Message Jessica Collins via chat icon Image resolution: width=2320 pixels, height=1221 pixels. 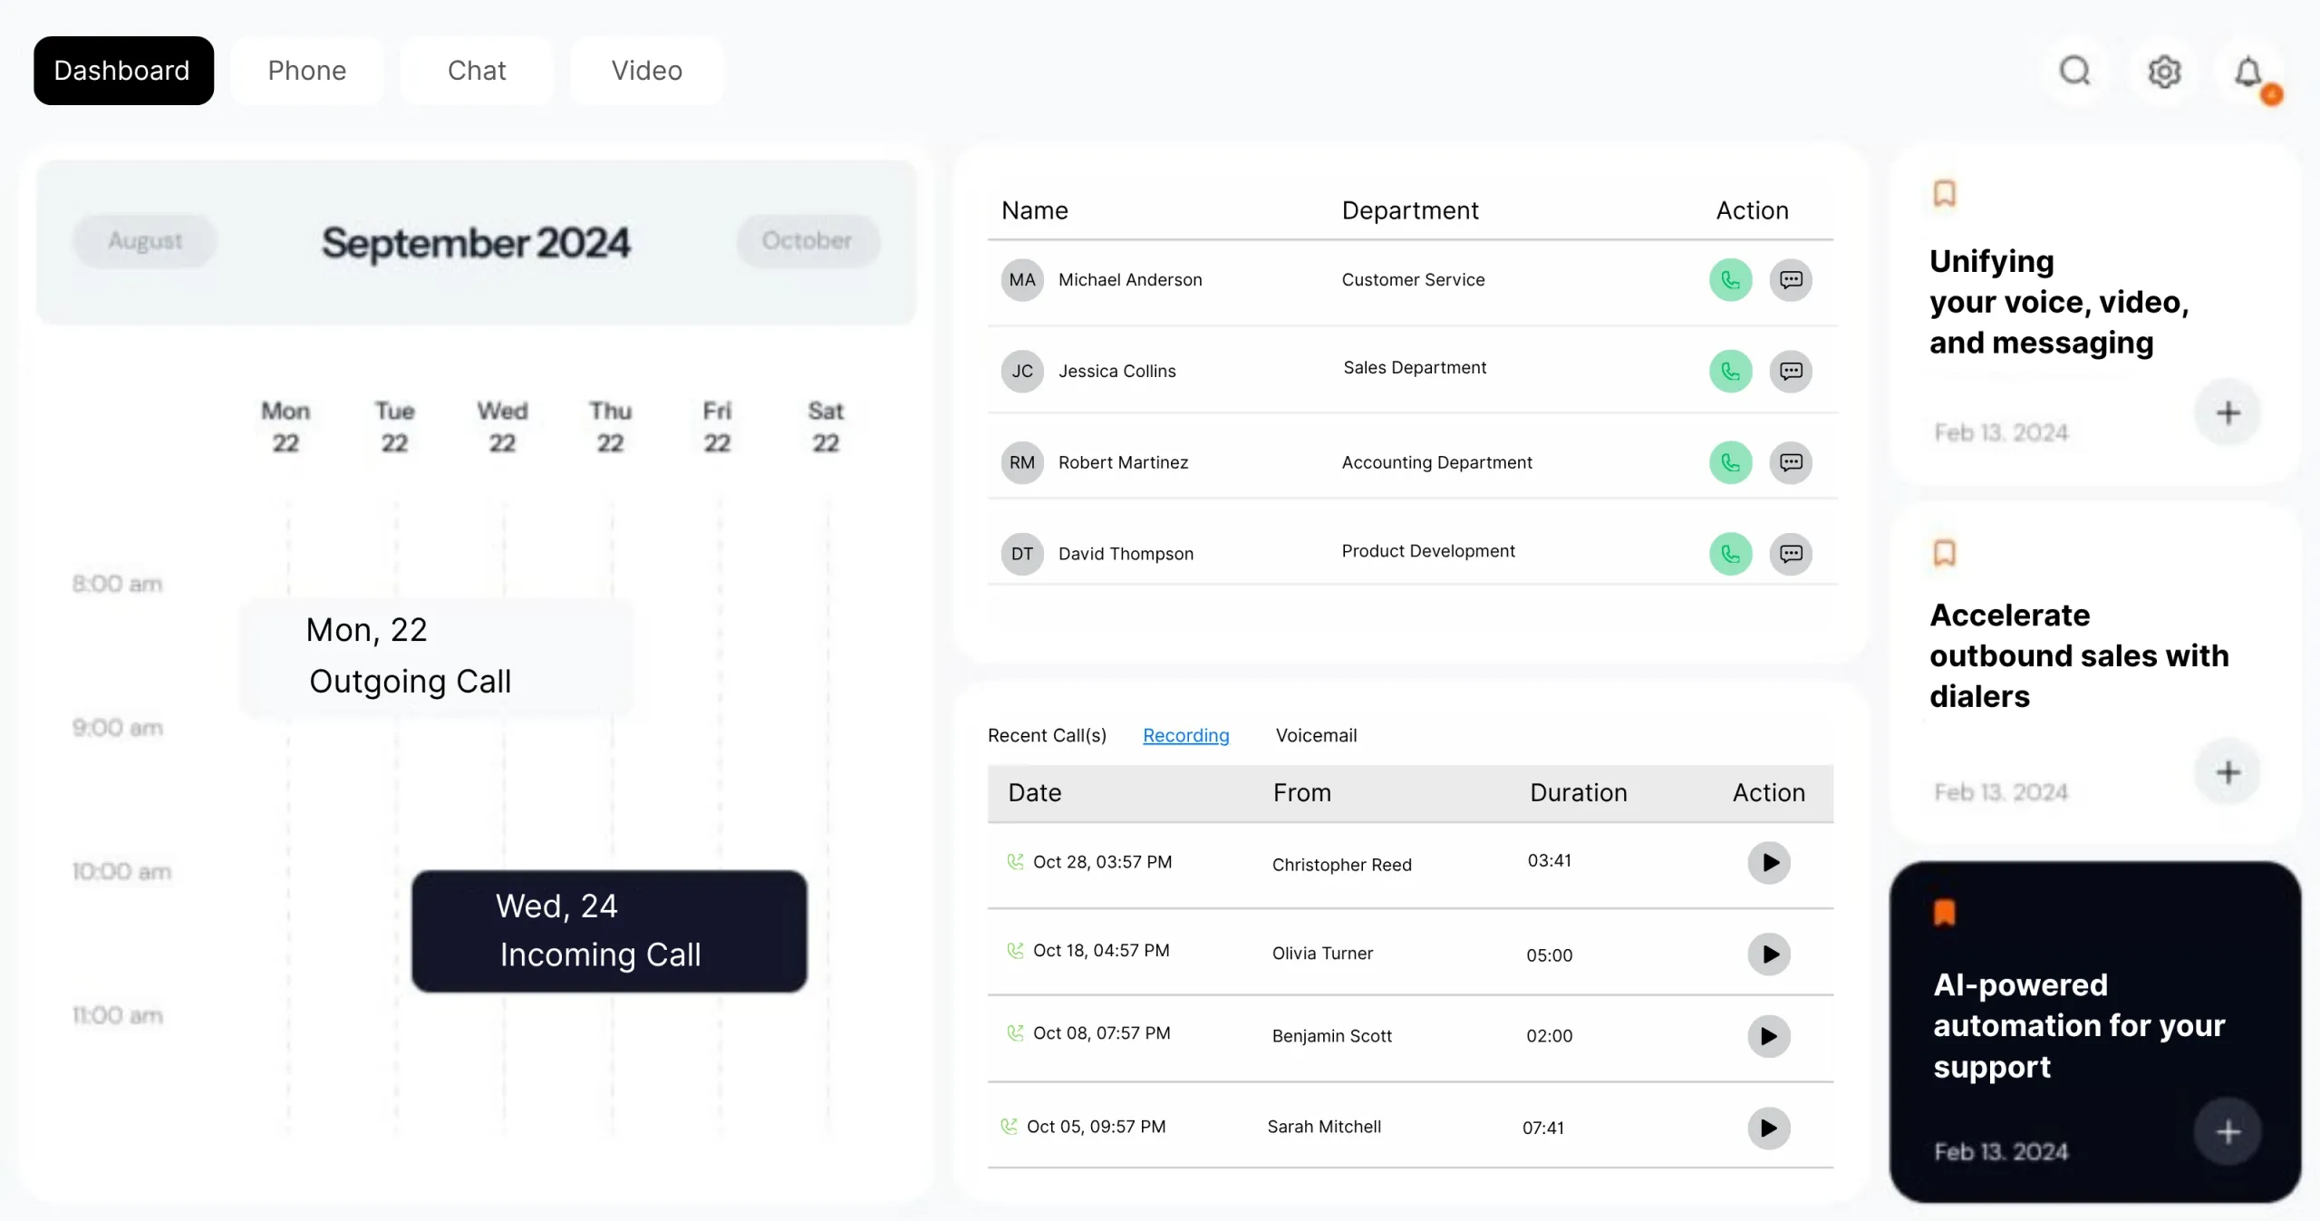tap(1791, 371)
